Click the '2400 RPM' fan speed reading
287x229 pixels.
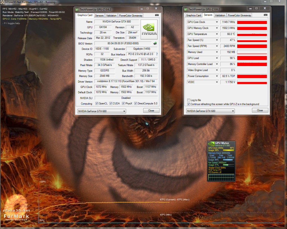click(228, 46)
